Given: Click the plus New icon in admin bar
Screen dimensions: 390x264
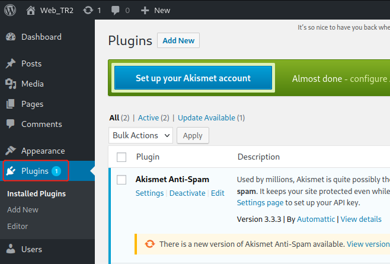Looking at the screenshot, I should click(145, 10).
